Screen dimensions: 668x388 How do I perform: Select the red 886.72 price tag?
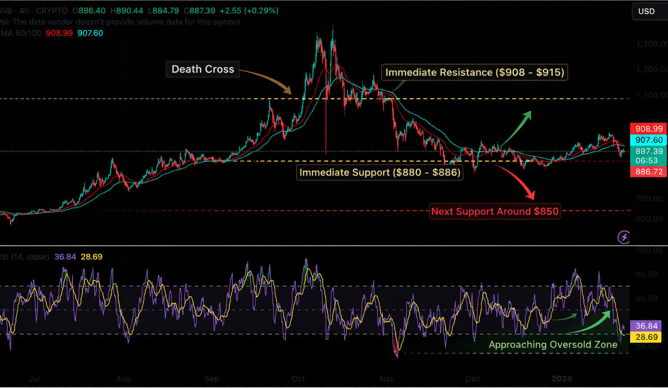[648, 172]
